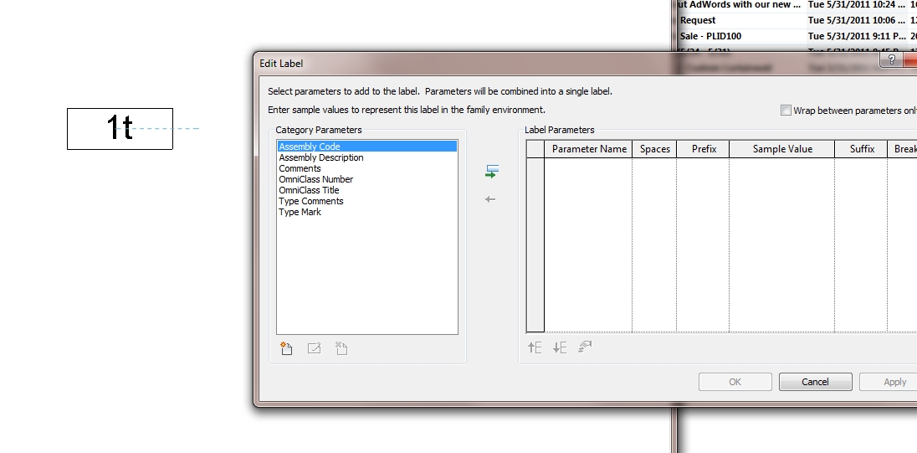This screenshot has height=453, width=917.
Task: Move parameter down in label list
Action: [x=560, y=347]
